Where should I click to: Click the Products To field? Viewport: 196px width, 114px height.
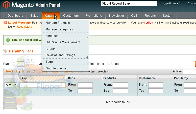(x=120, y=91)
